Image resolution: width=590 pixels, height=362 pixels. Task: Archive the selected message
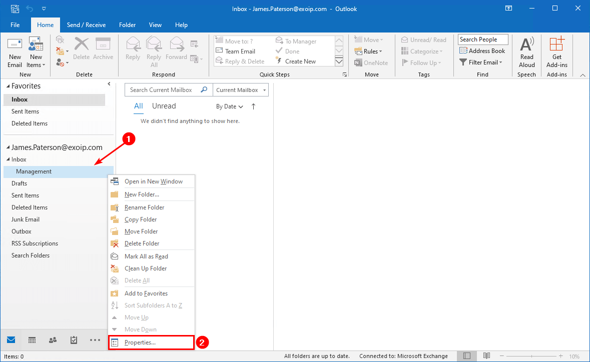(x=103, y=50)
